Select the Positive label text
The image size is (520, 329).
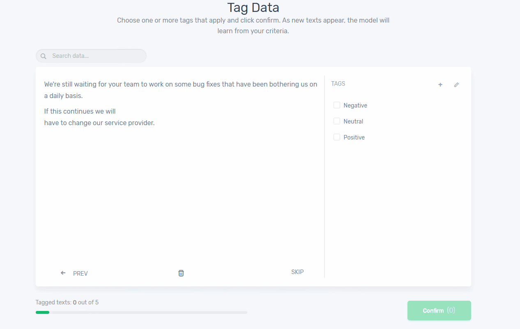coord(354,137)
